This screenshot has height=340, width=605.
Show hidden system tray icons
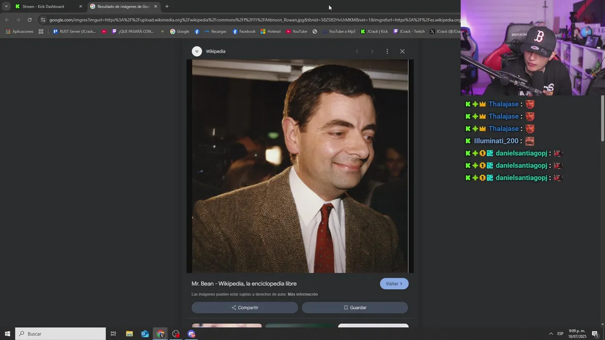551,334
